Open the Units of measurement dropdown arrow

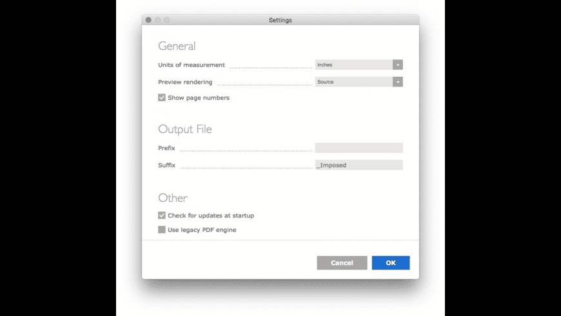click(397, 64)
